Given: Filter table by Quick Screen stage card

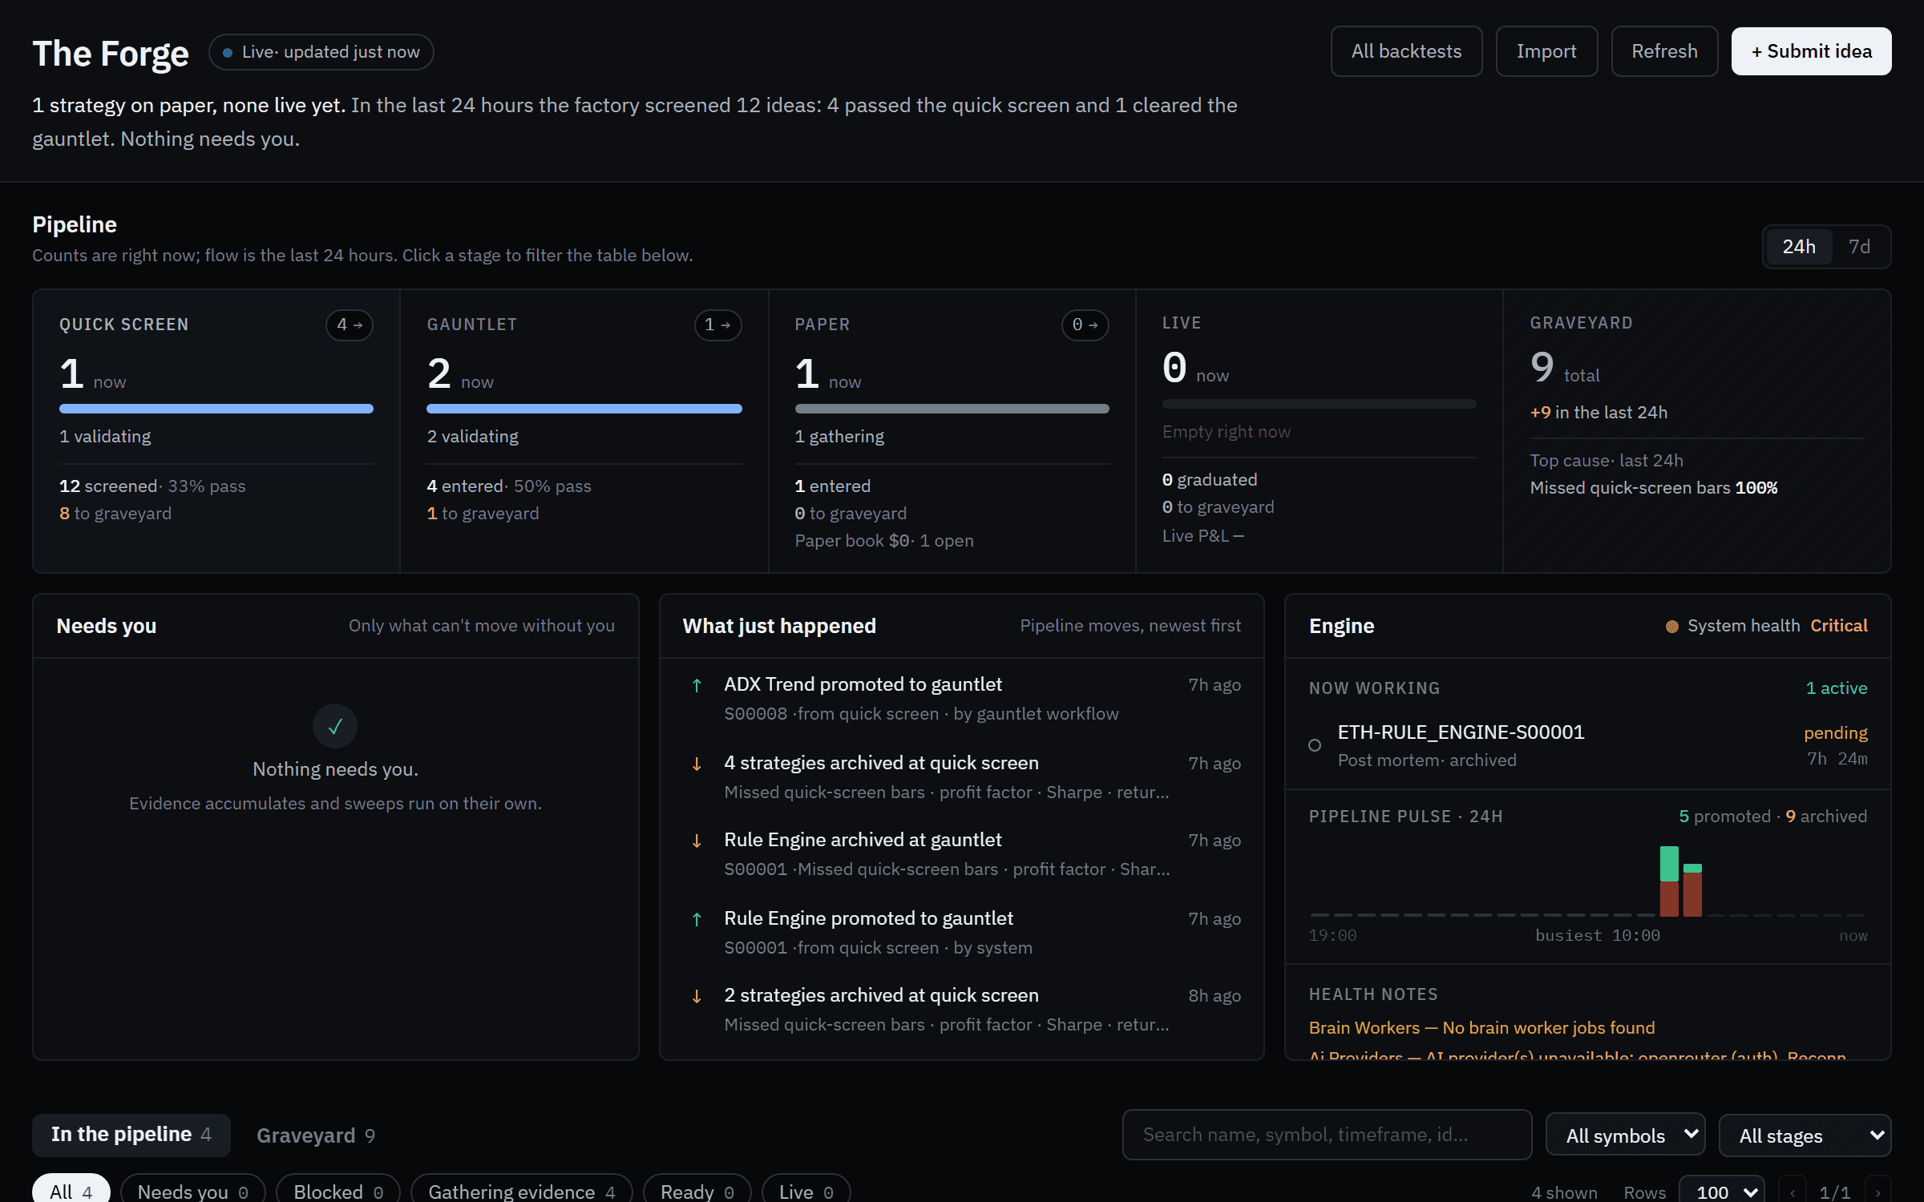Looking at the screenshot, I should coord(216,431).
